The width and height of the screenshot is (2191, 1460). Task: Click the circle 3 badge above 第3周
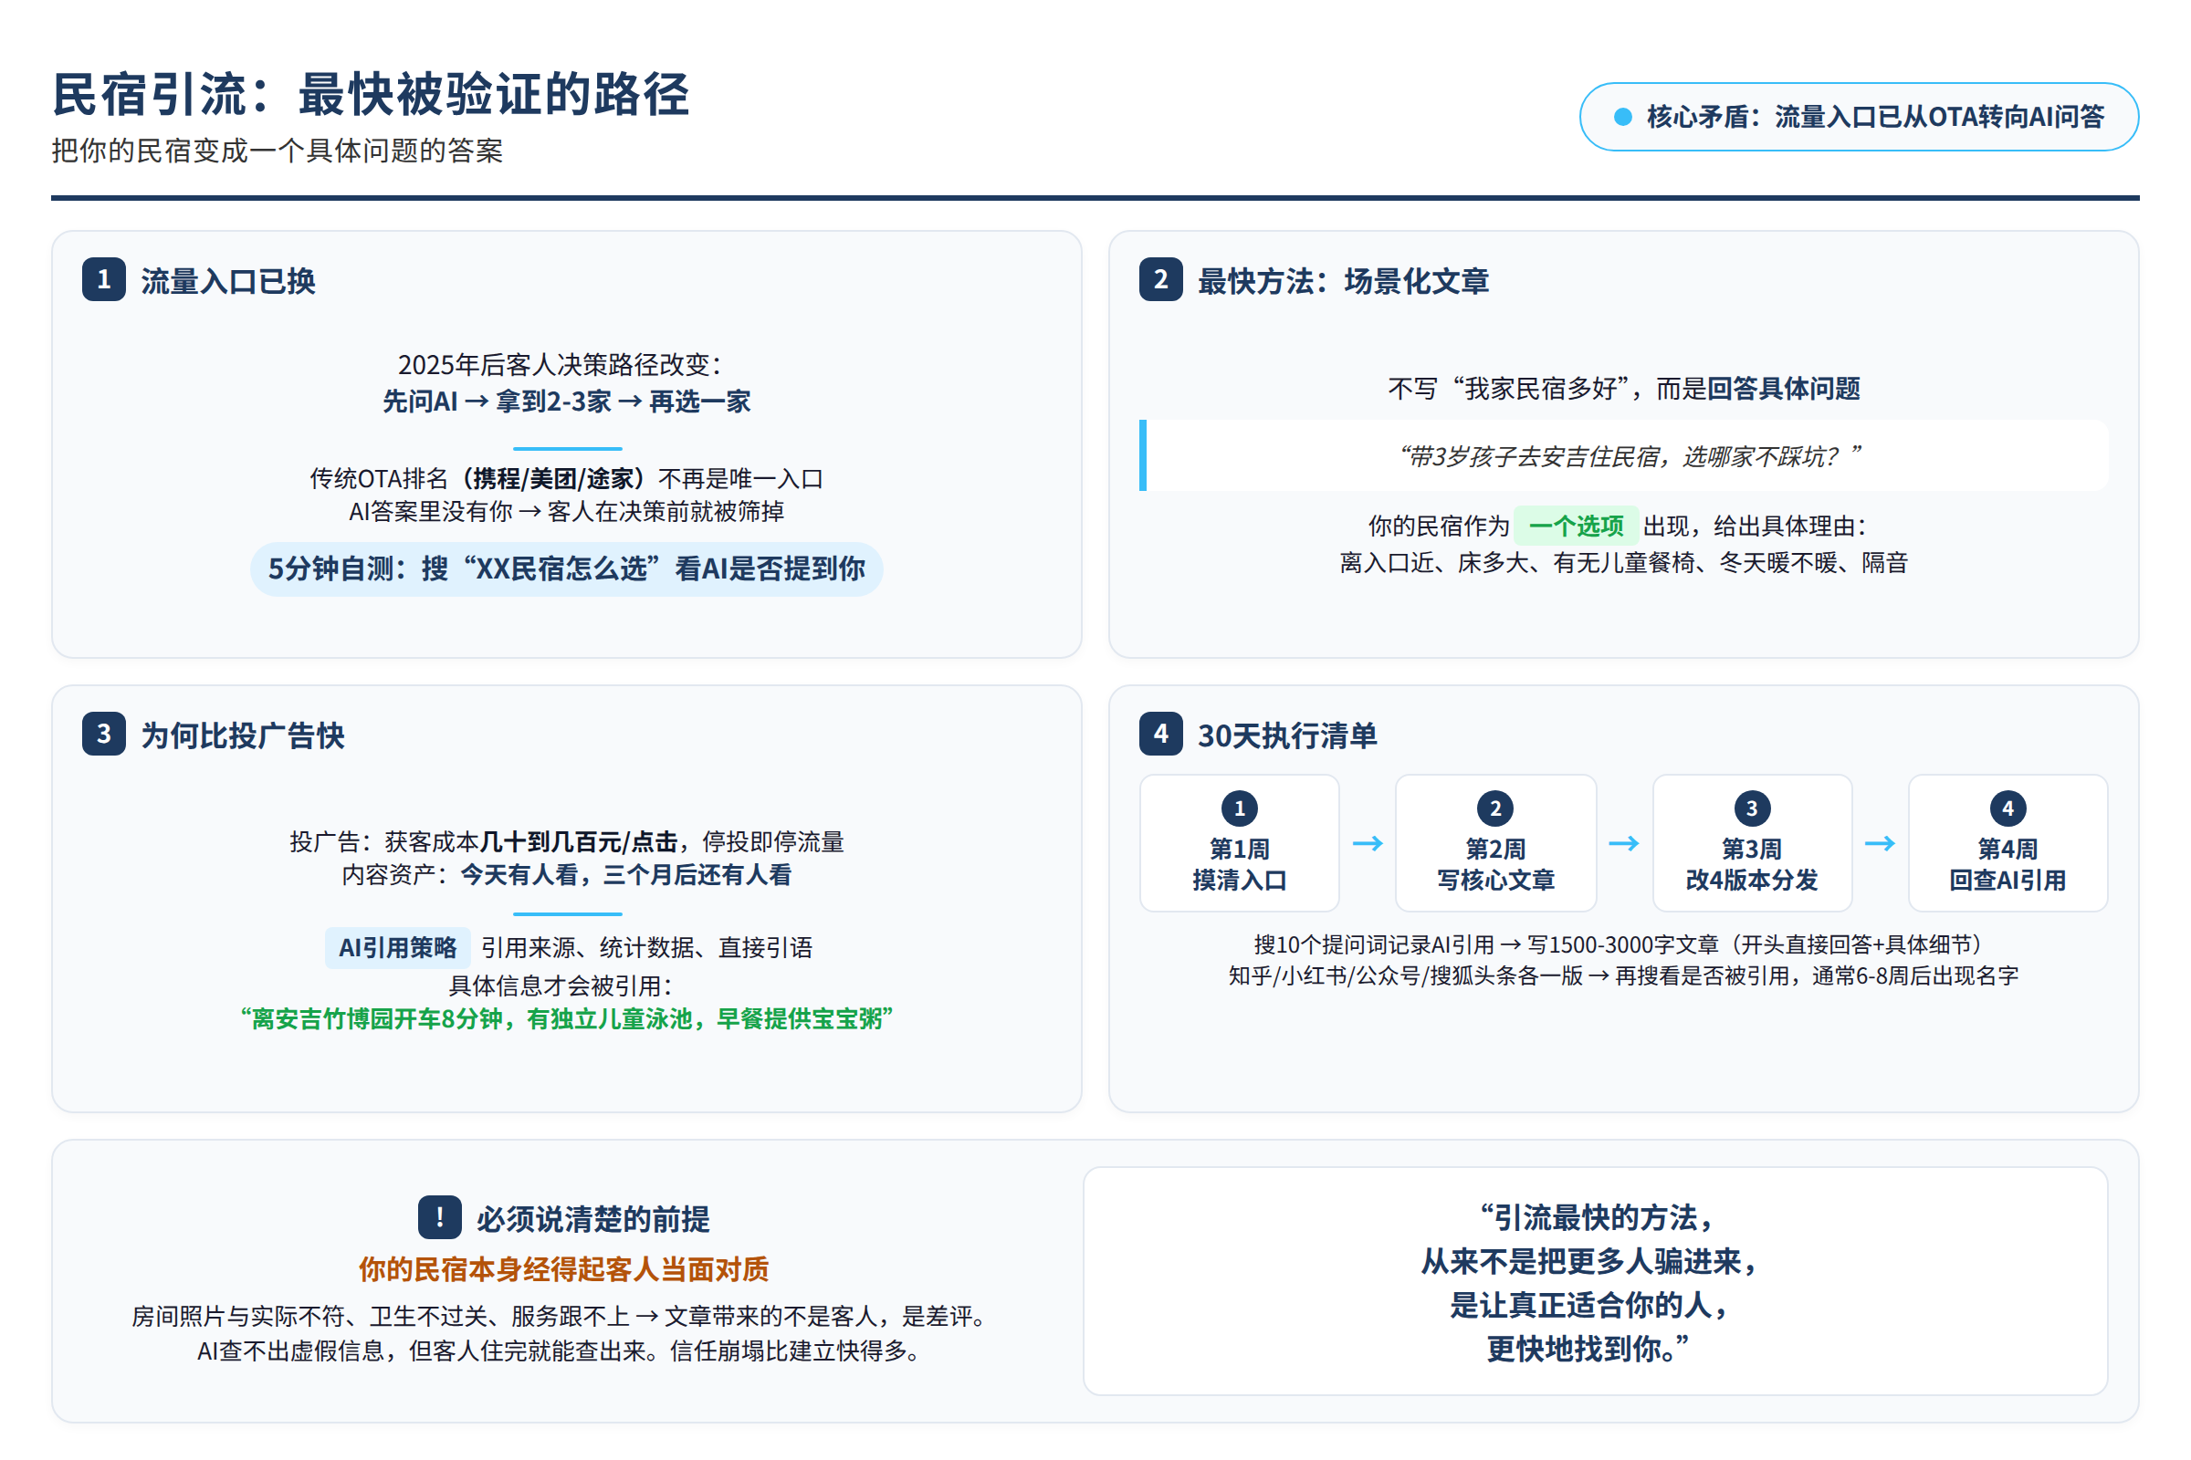point(1751,808)
